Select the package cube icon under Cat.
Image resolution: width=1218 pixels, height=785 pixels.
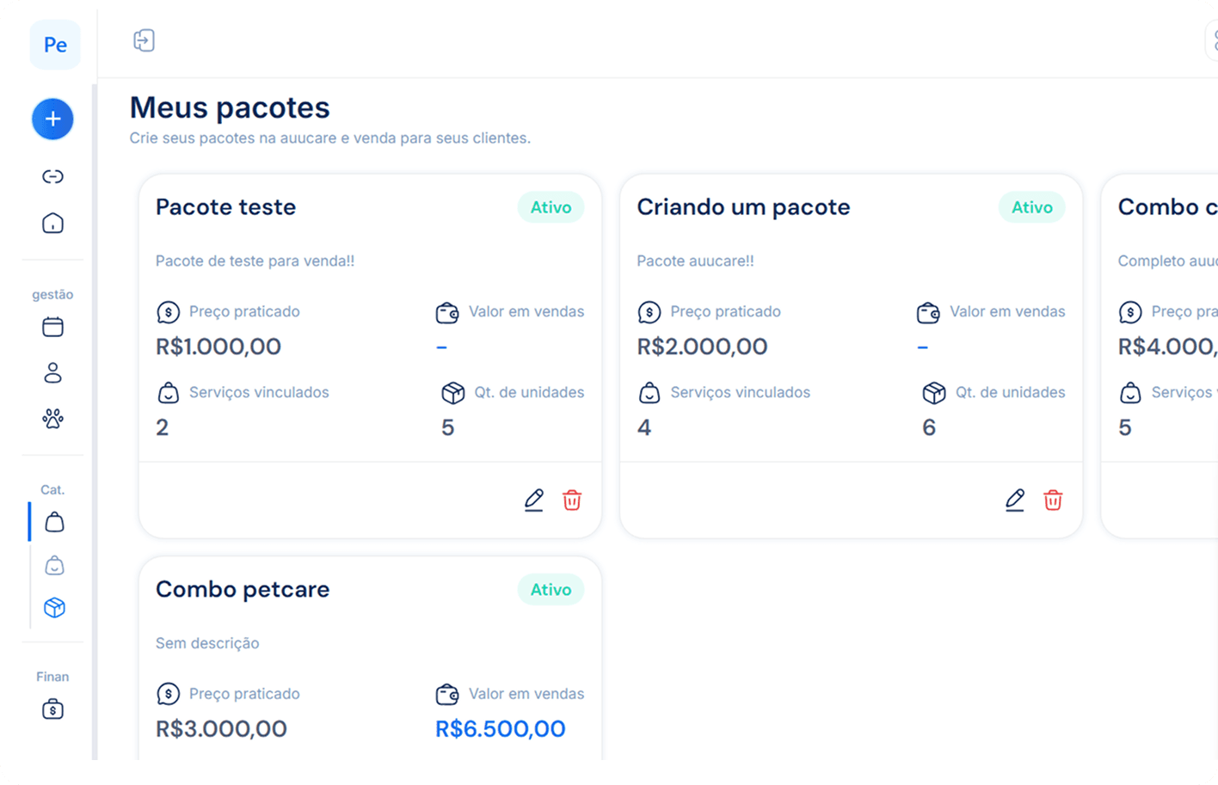pos(52,607)
